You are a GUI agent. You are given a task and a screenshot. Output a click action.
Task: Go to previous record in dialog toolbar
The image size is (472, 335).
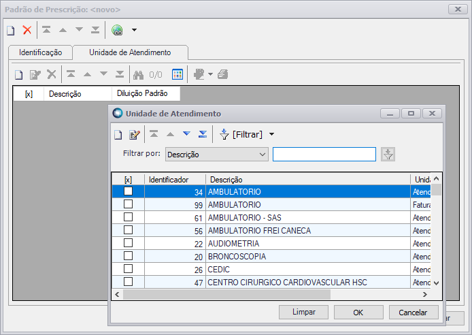pos(171,134)
